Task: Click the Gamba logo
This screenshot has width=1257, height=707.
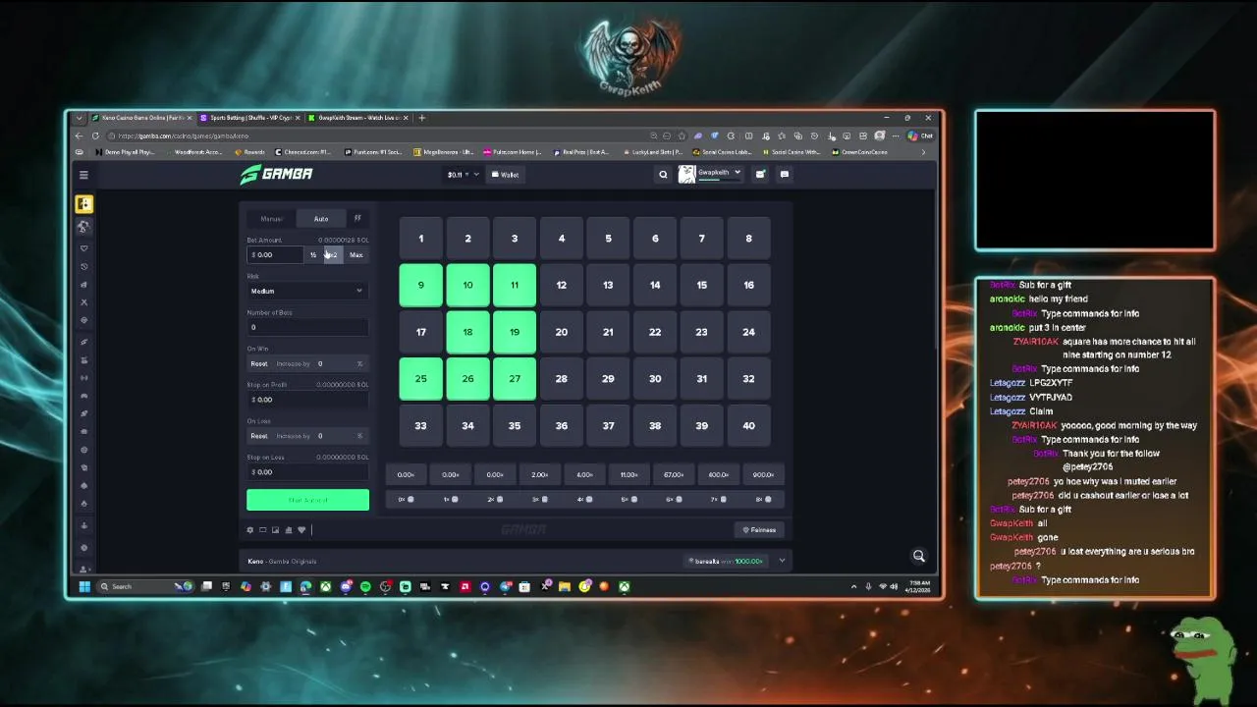Action: point(276,174)
